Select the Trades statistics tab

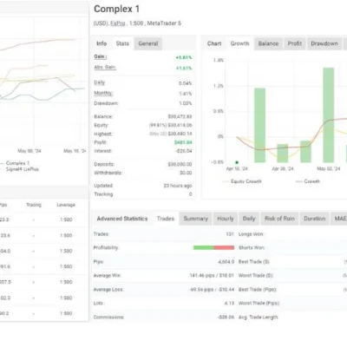pyautogui.click(x=166, y=219)
